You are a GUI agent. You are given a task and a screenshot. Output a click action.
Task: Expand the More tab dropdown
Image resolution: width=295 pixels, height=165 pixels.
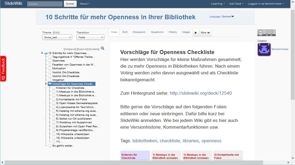205,33
